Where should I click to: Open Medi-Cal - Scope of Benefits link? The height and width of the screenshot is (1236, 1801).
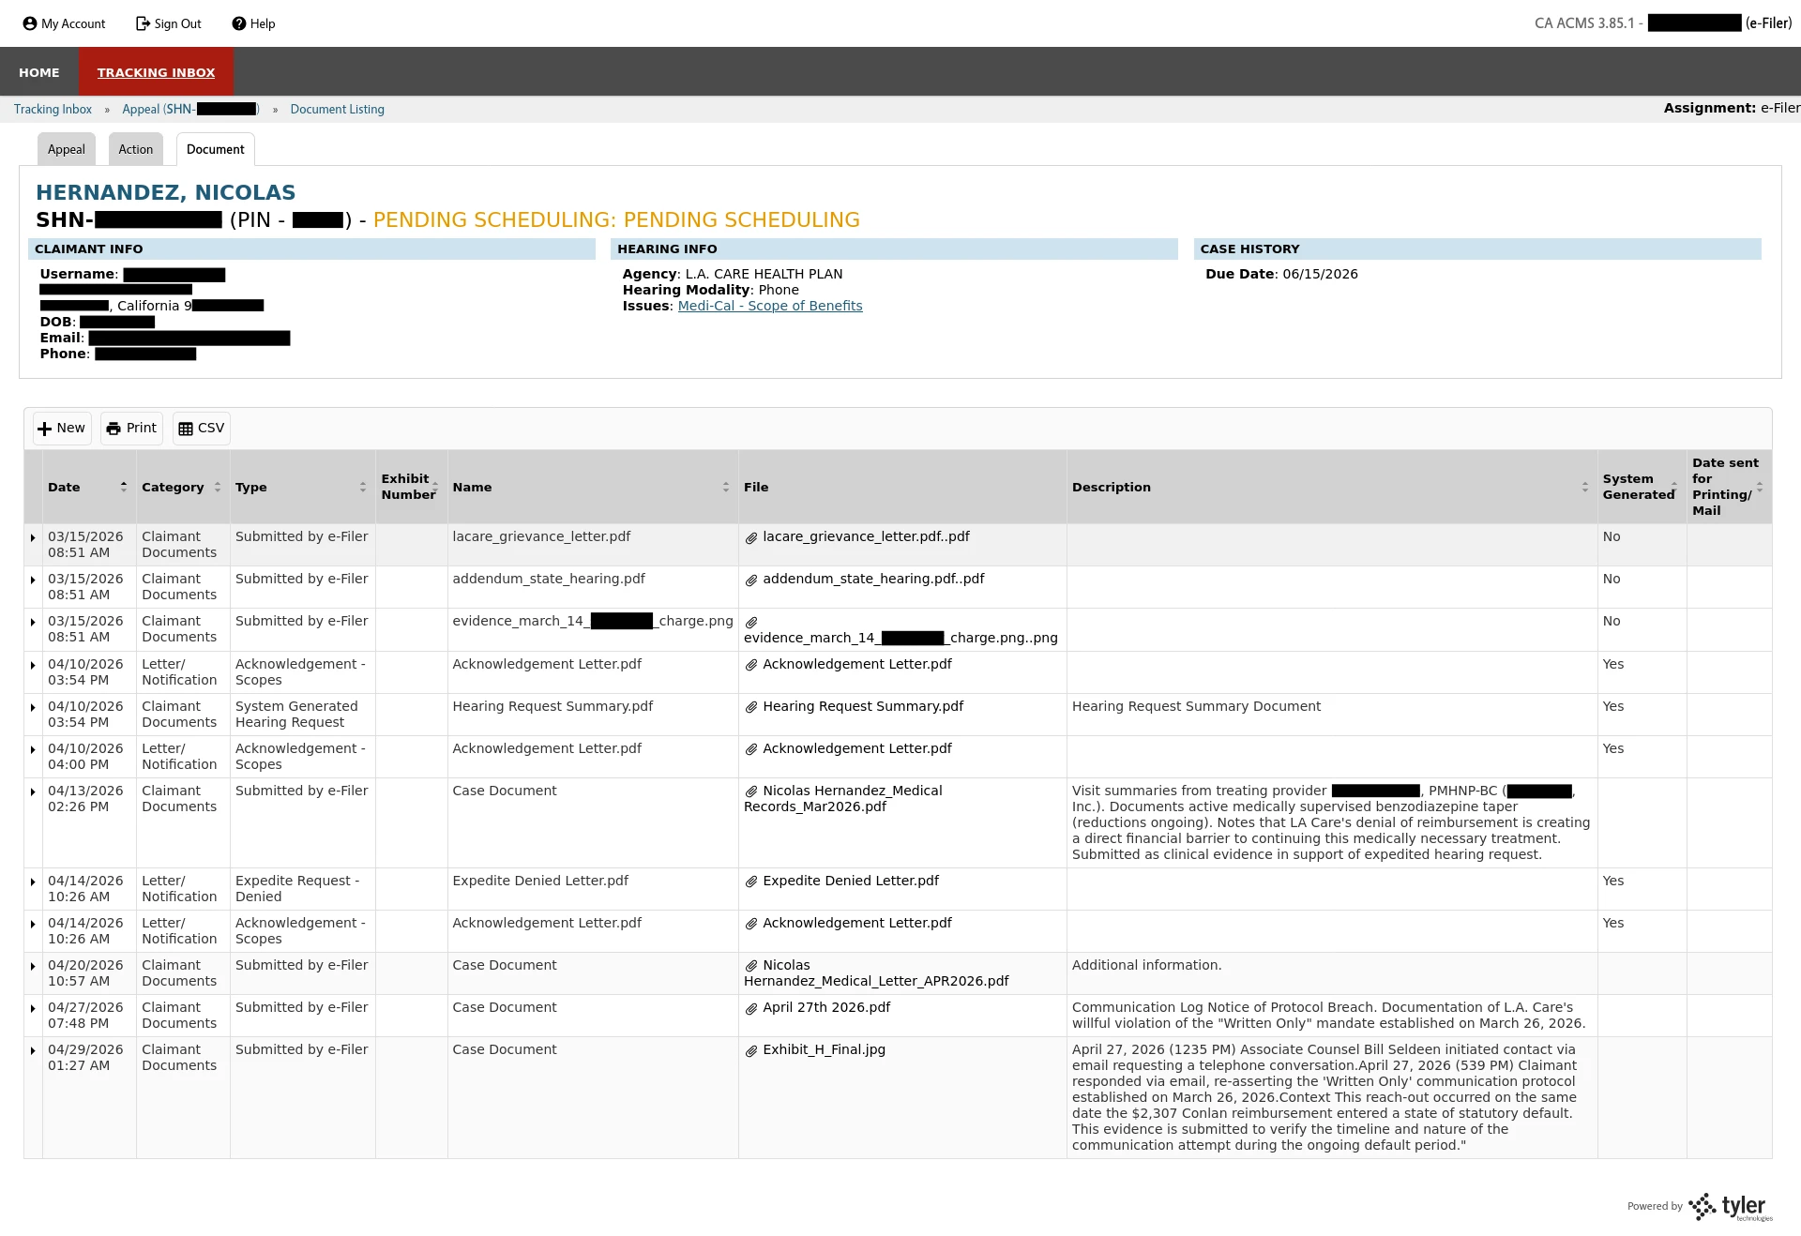[769, 306]
